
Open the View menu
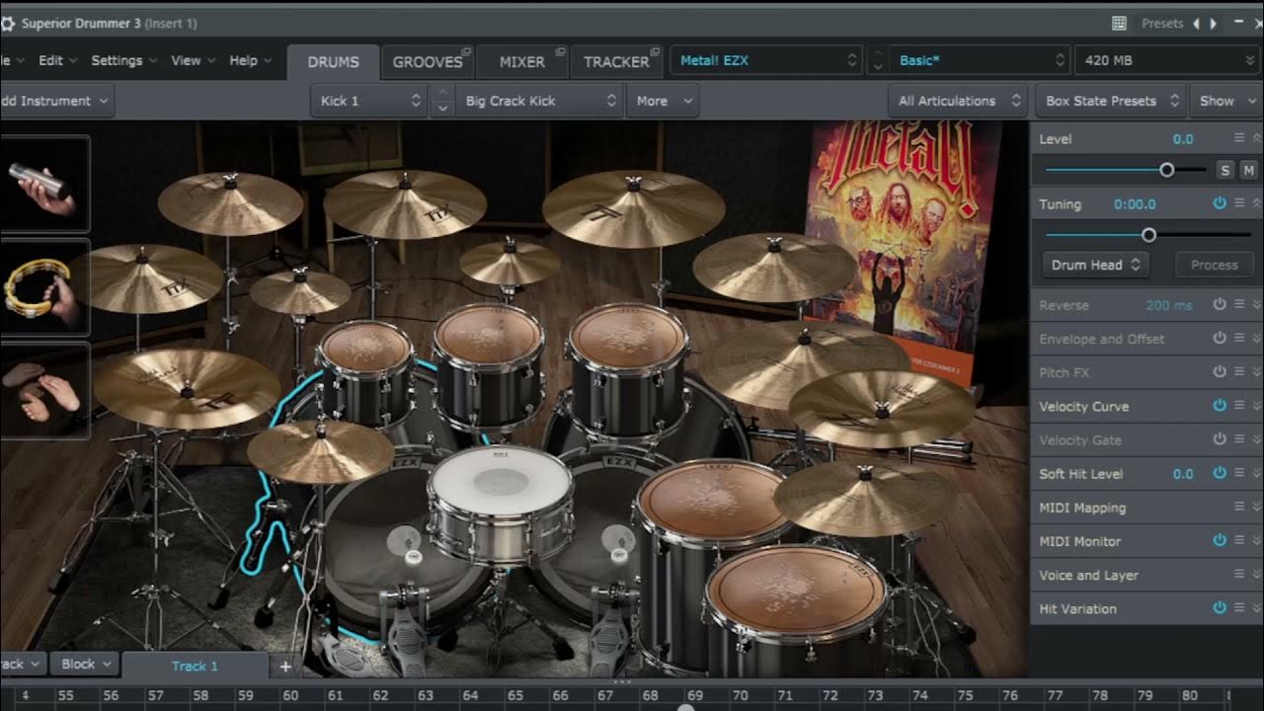(x=192, y=60)
